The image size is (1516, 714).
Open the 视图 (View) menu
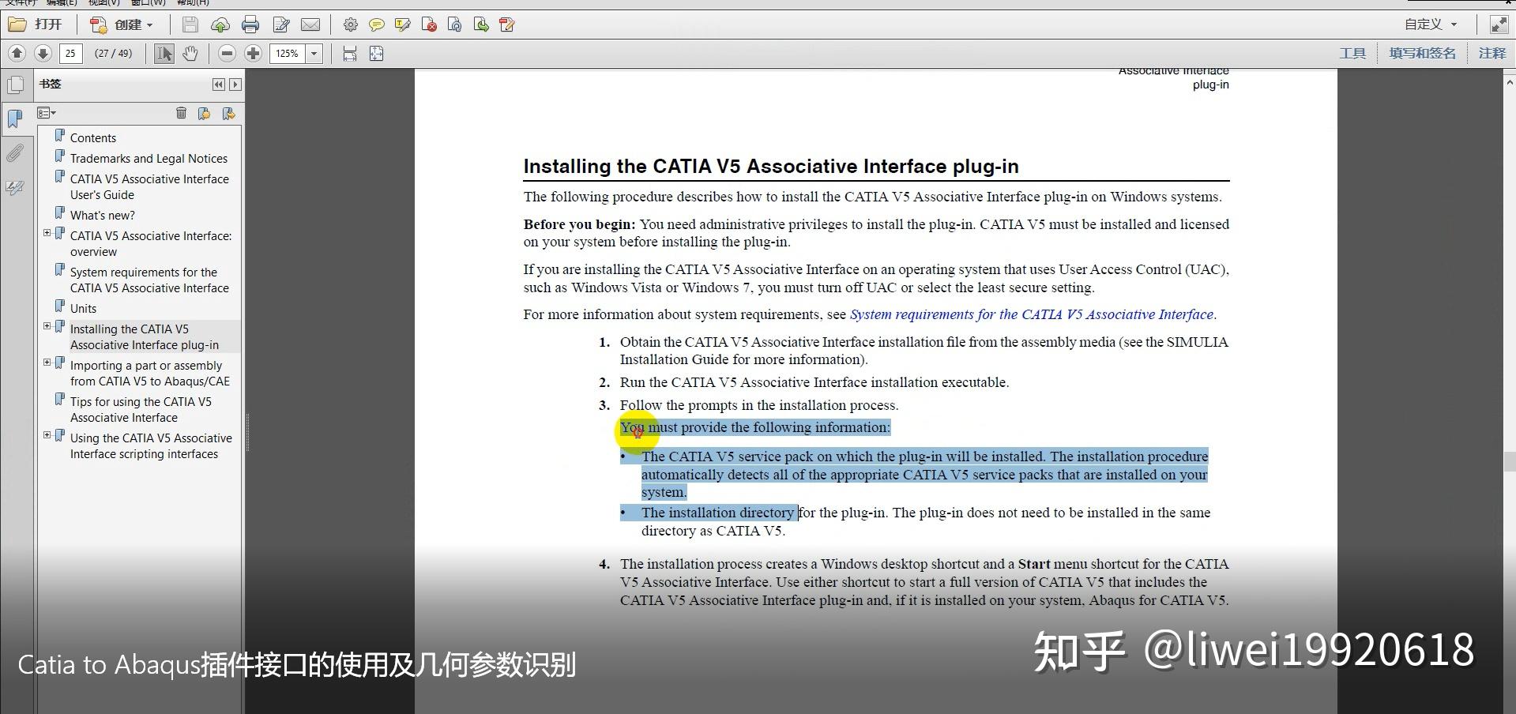pyautogui.click(x=103, y=3)
